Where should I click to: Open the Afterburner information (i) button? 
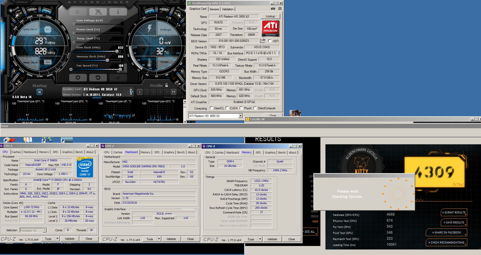[x=118, y=12]
